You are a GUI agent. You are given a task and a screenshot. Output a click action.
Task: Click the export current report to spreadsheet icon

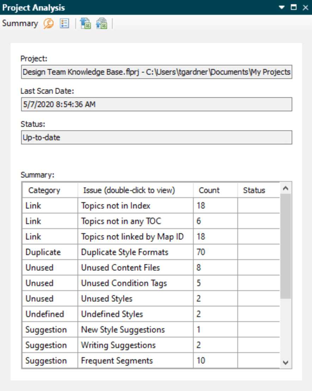(85, 24)
